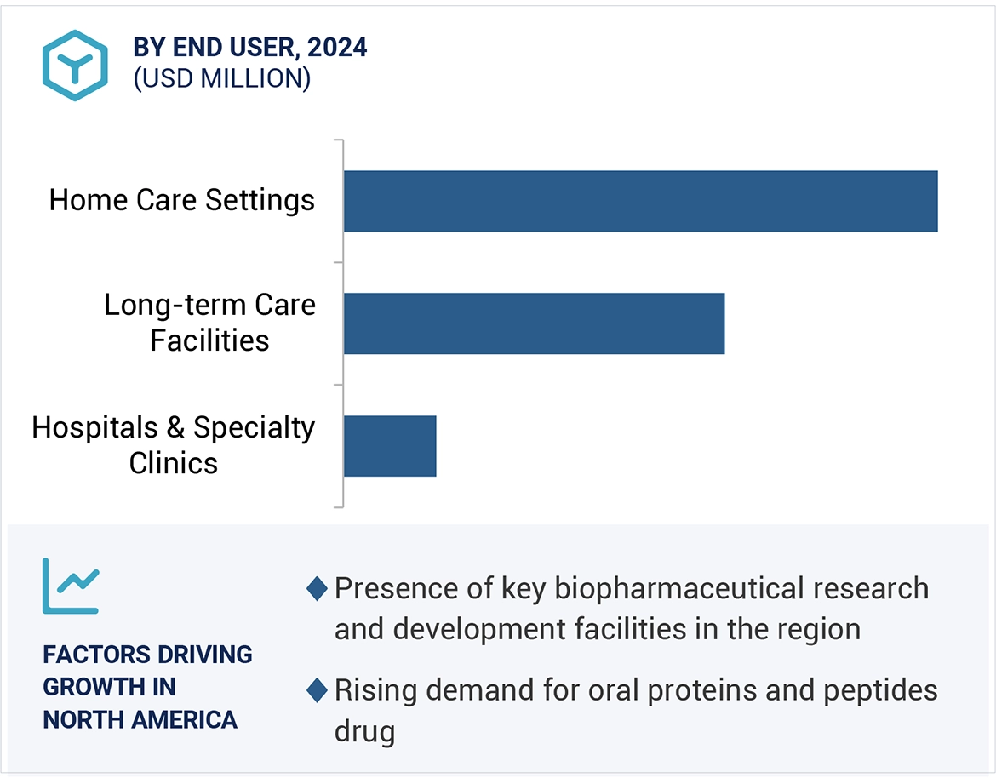
Task: Click the bottom tick of the chart axis
Action: click(x=338, y=507)
